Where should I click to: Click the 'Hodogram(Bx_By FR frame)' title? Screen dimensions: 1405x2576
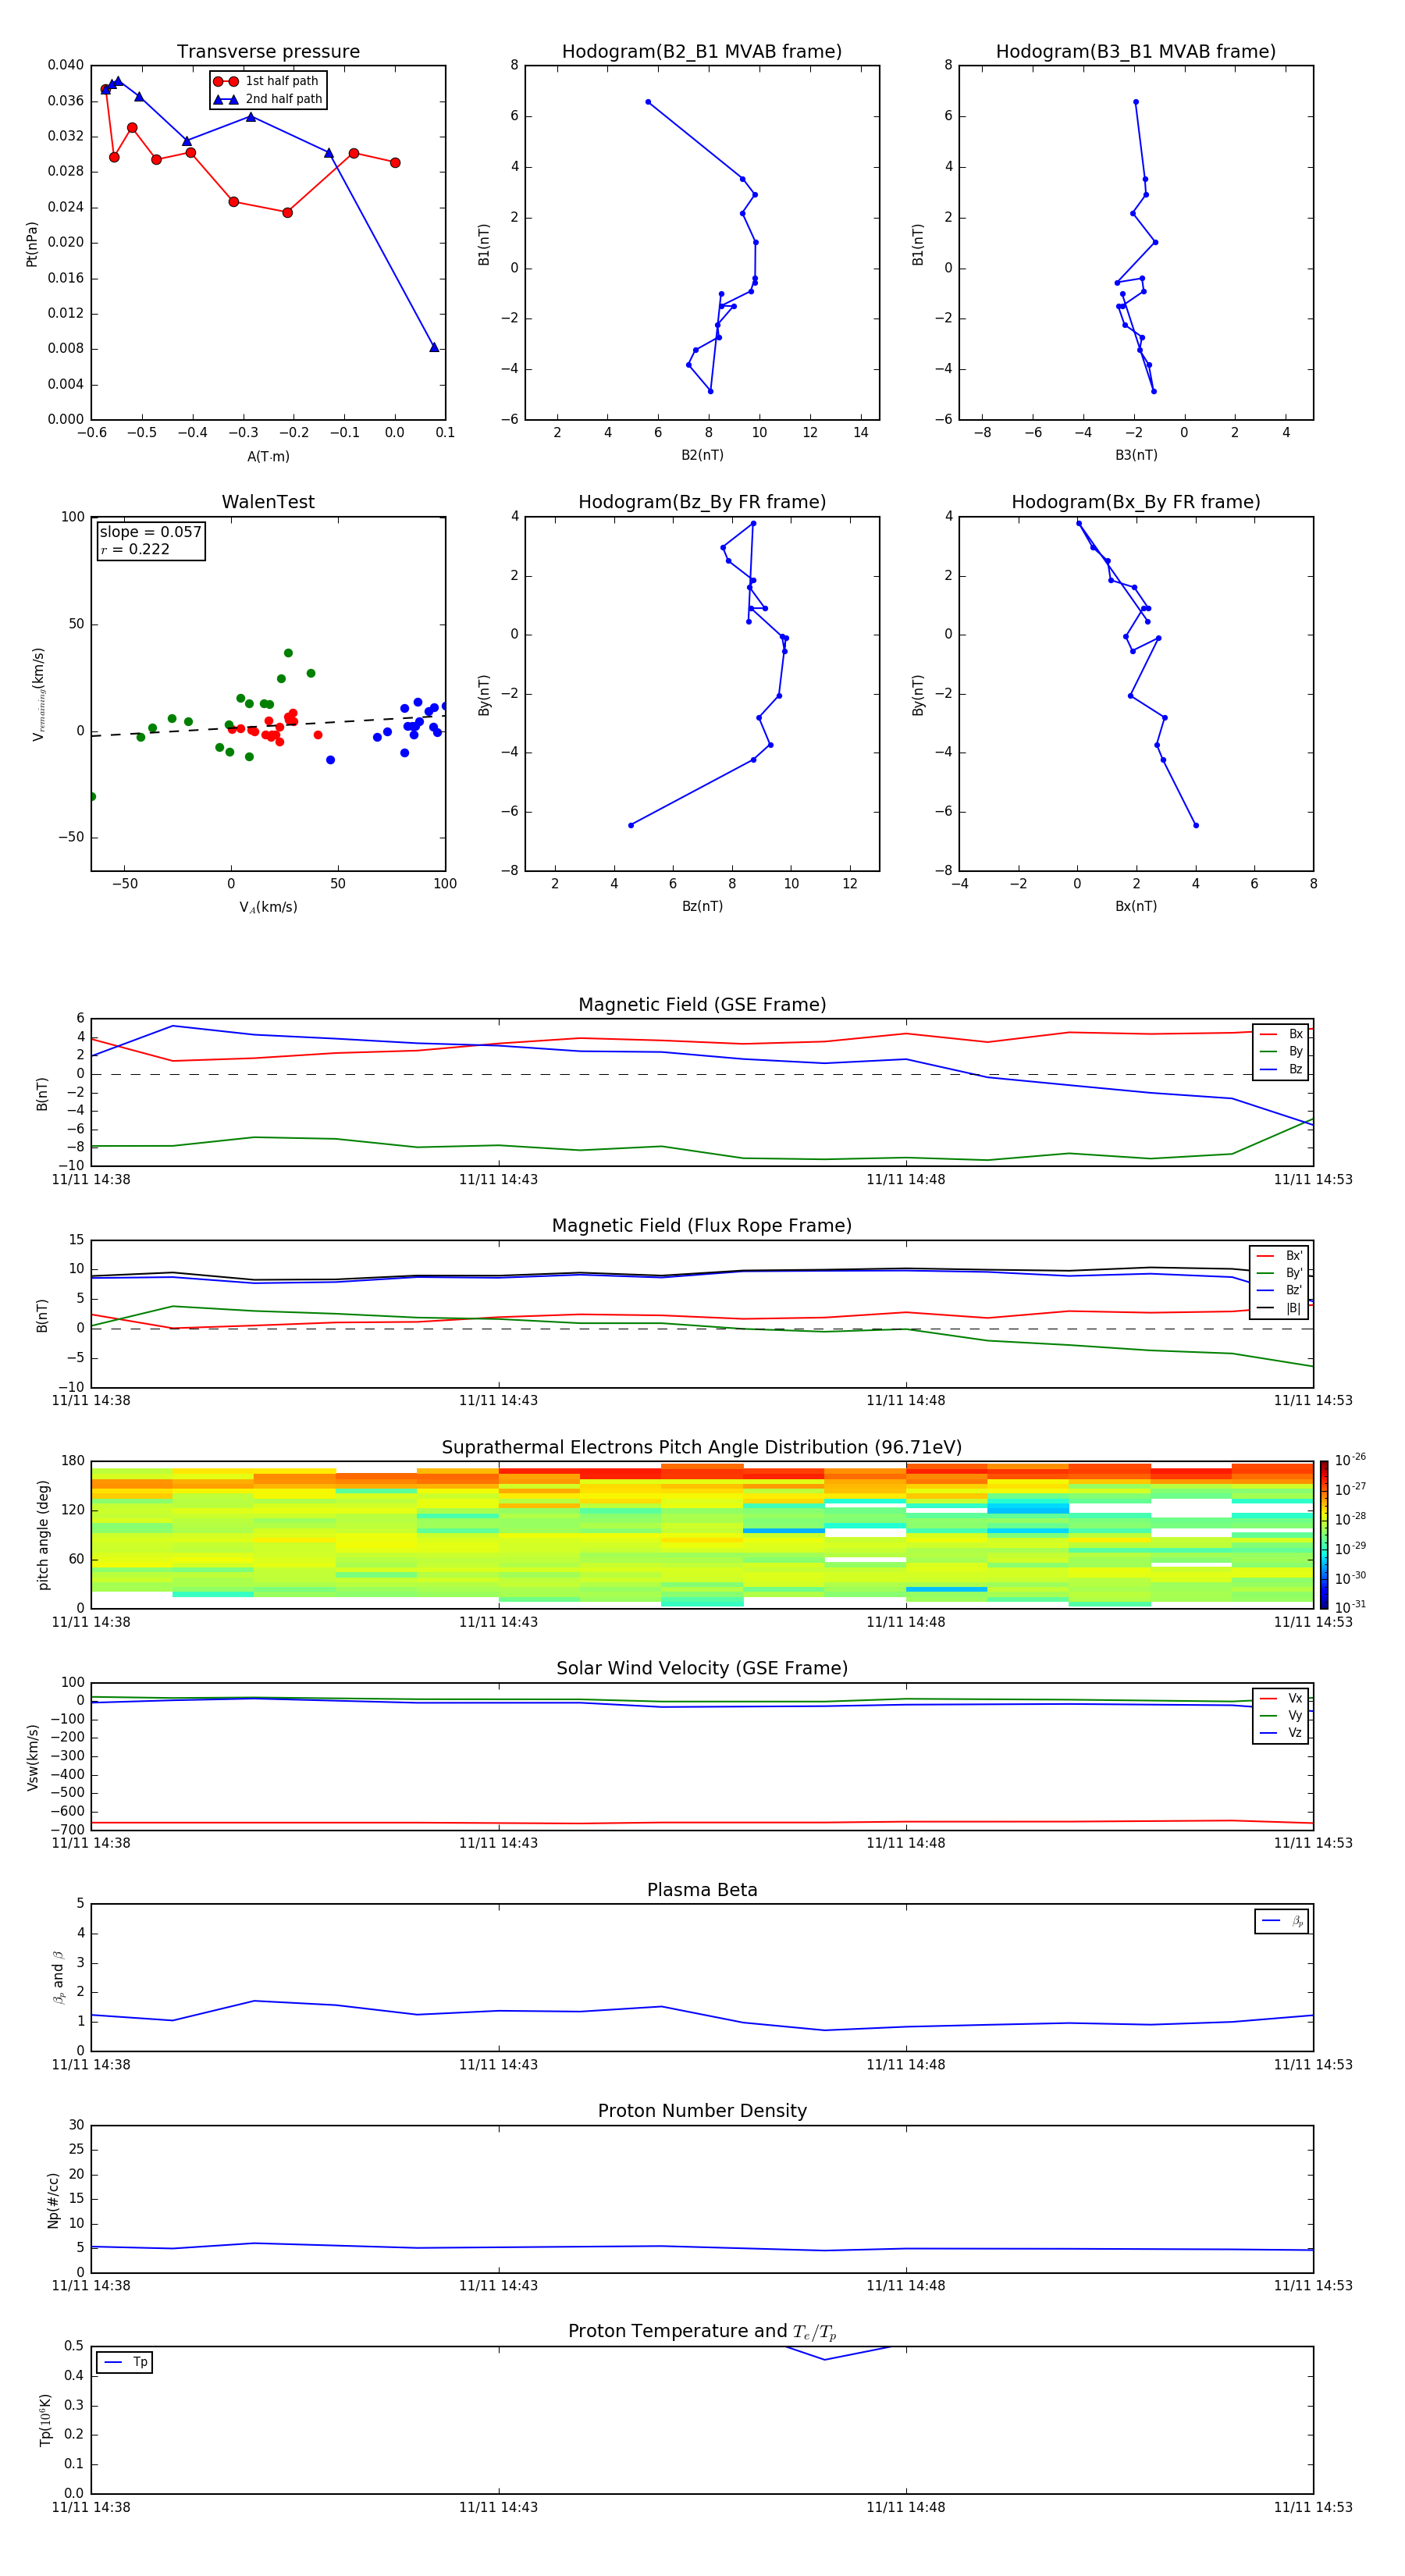[x=1136, y=502]
